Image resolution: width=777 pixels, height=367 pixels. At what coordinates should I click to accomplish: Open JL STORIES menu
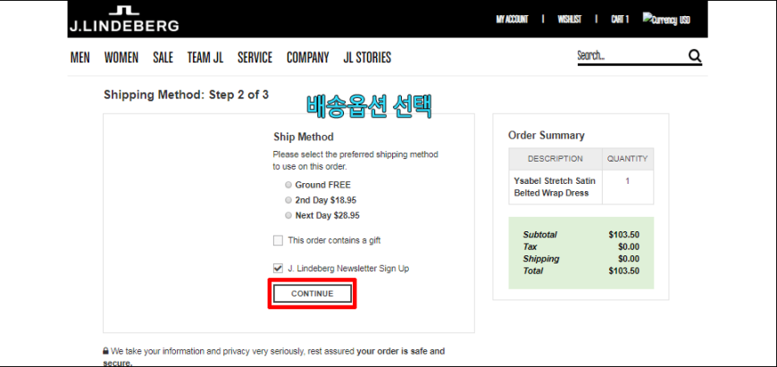click(367, 58)
